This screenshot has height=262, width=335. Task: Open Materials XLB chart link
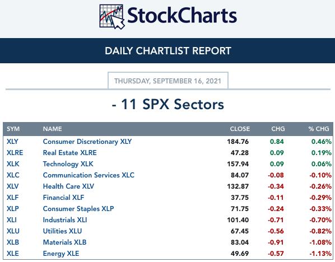64,242
